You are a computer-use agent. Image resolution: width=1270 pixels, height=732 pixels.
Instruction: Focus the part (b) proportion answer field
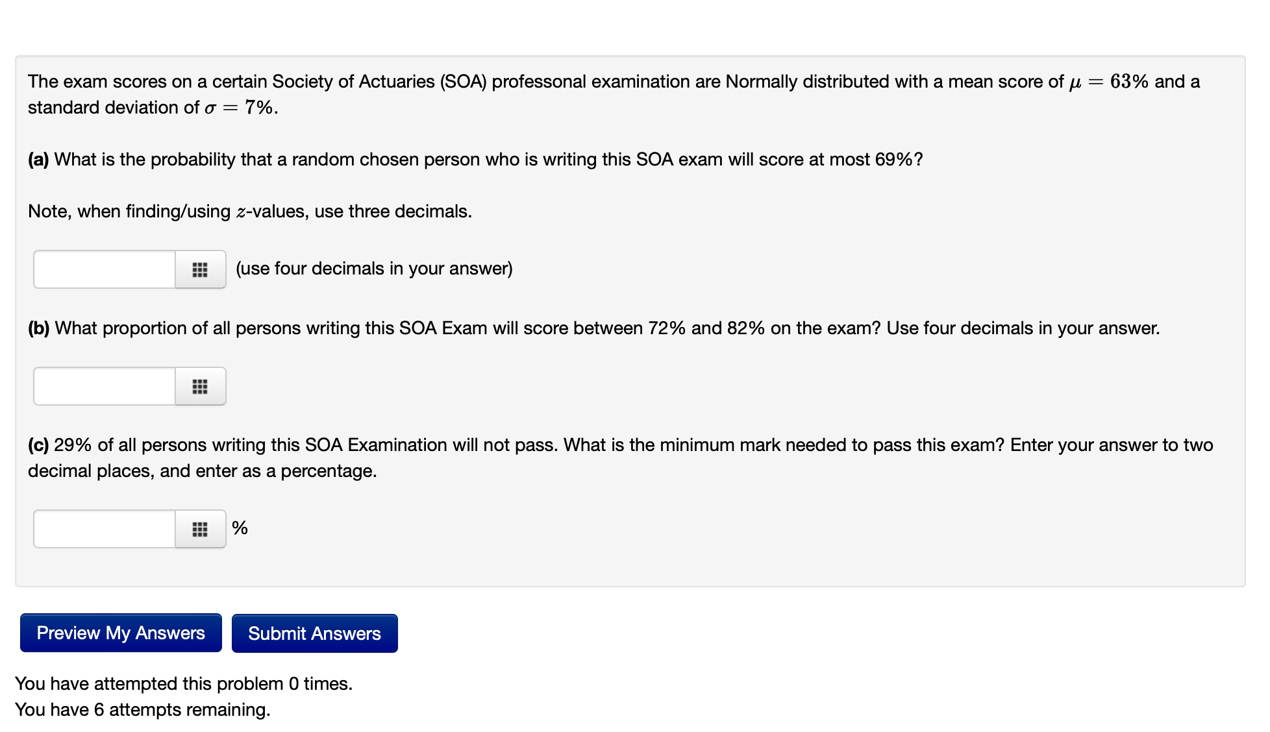tap(105, 386)
